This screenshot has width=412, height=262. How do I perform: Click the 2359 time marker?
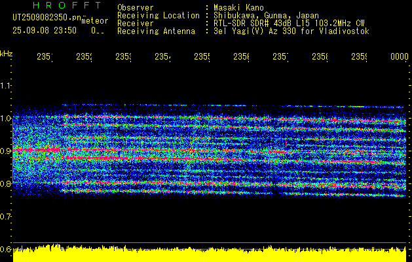pyautogui.click(x=359, y=56)
